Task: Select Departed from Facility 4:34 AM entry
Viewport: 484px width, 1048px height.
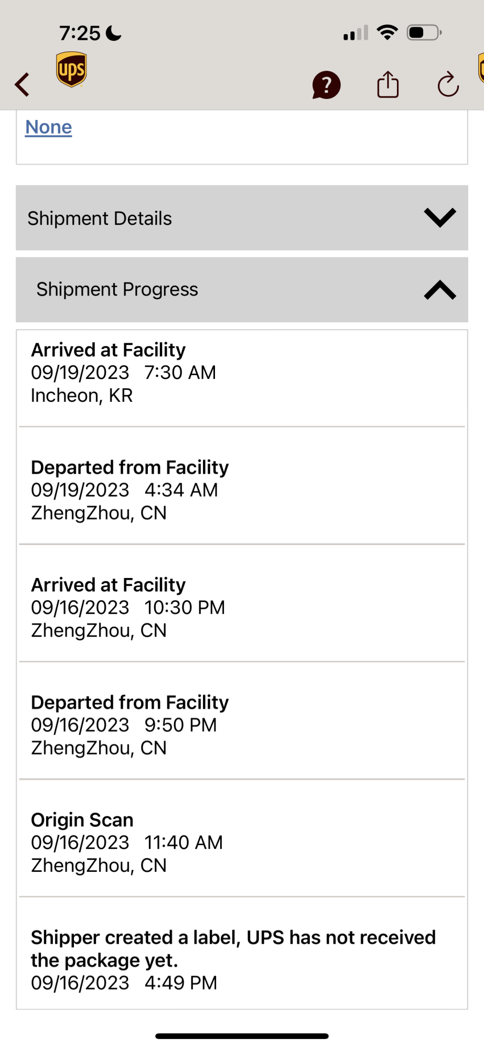Action: point(242,490)
